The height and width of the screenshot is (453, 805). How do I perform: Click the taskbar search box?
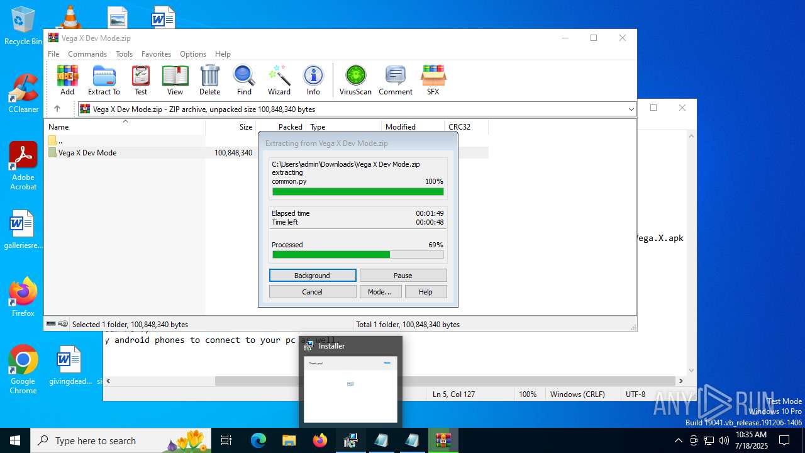point(121,440)
